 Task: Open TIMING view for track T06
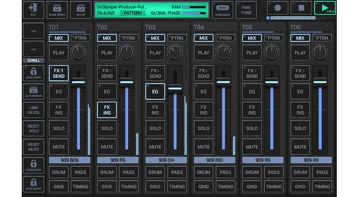pos(322,187)
